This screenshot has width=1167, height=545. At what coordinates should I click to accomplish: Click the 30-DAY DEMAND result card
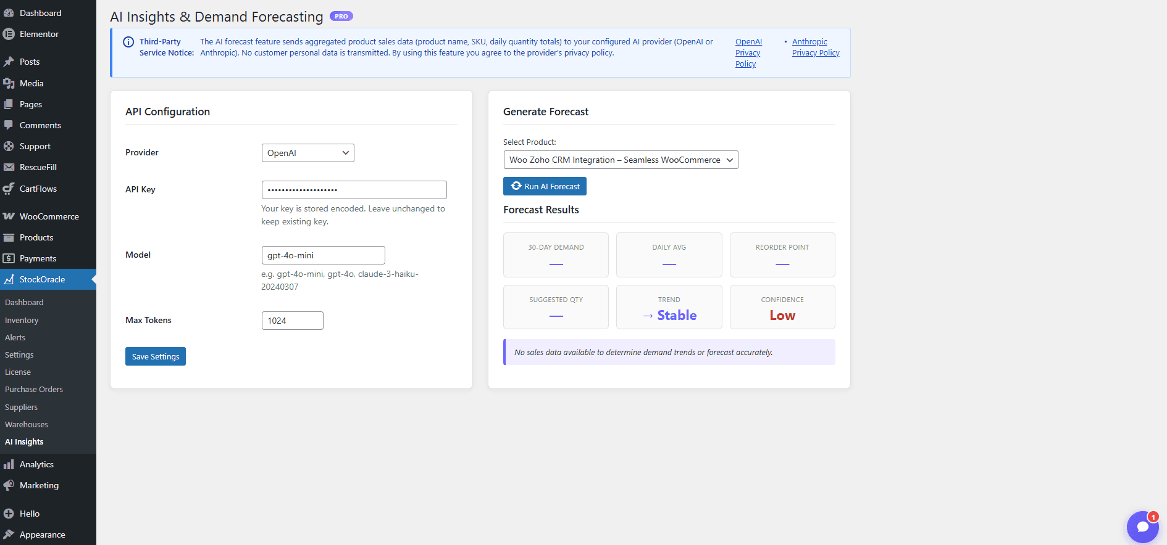[x=556, y=255]
